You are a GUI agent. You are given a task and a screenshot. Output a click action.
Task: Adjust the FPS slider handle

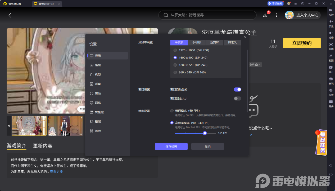click(x=205, y=133)
